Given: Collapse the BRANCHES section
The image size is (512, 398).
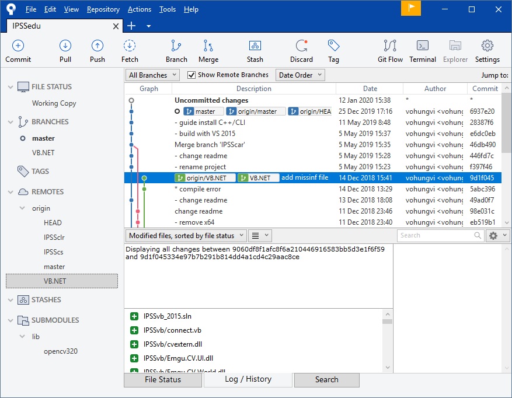Looking at the screenshot, I should tap(11, 122).
